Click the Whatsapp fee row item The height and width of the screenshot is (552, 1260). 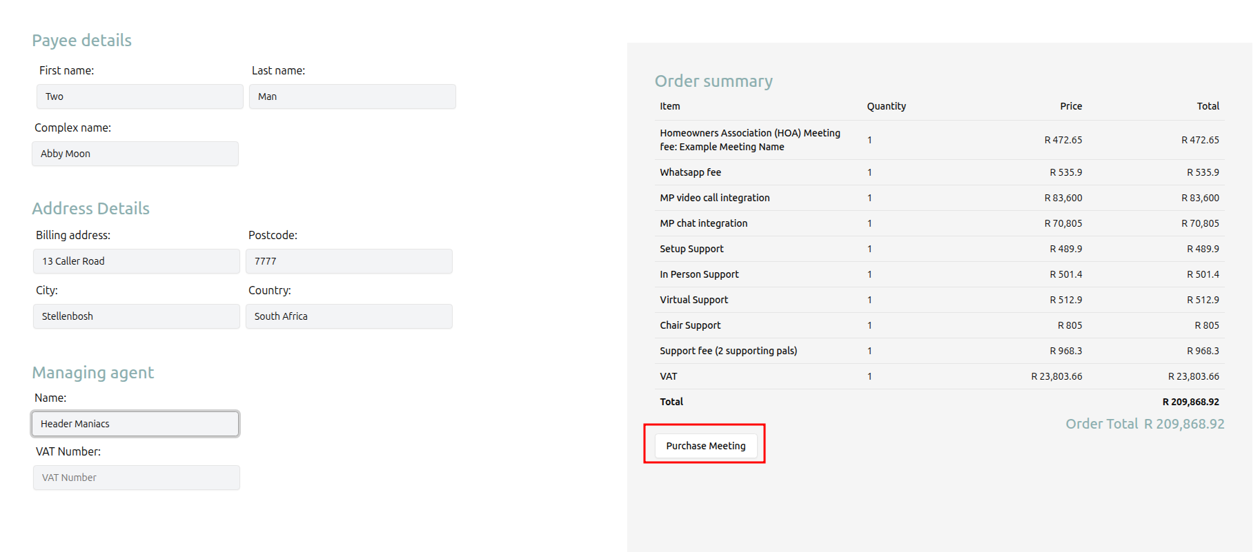690,172
